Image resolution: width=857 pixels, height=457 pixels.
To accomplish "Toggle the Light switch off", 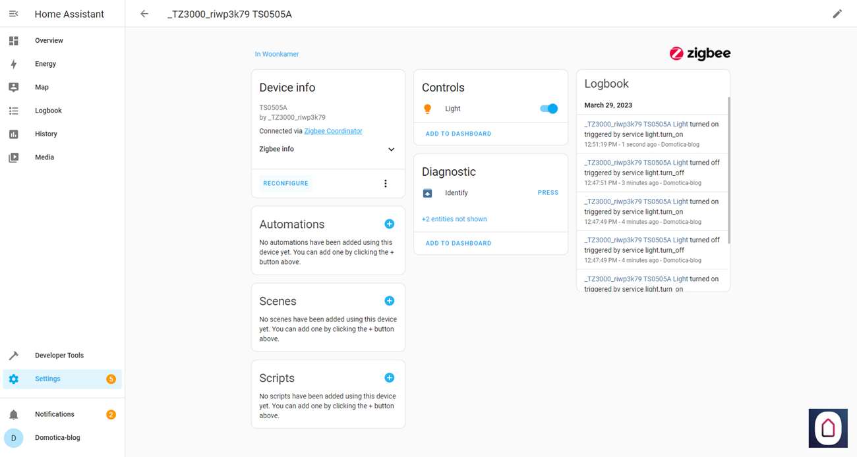I will tap(548, 109).
